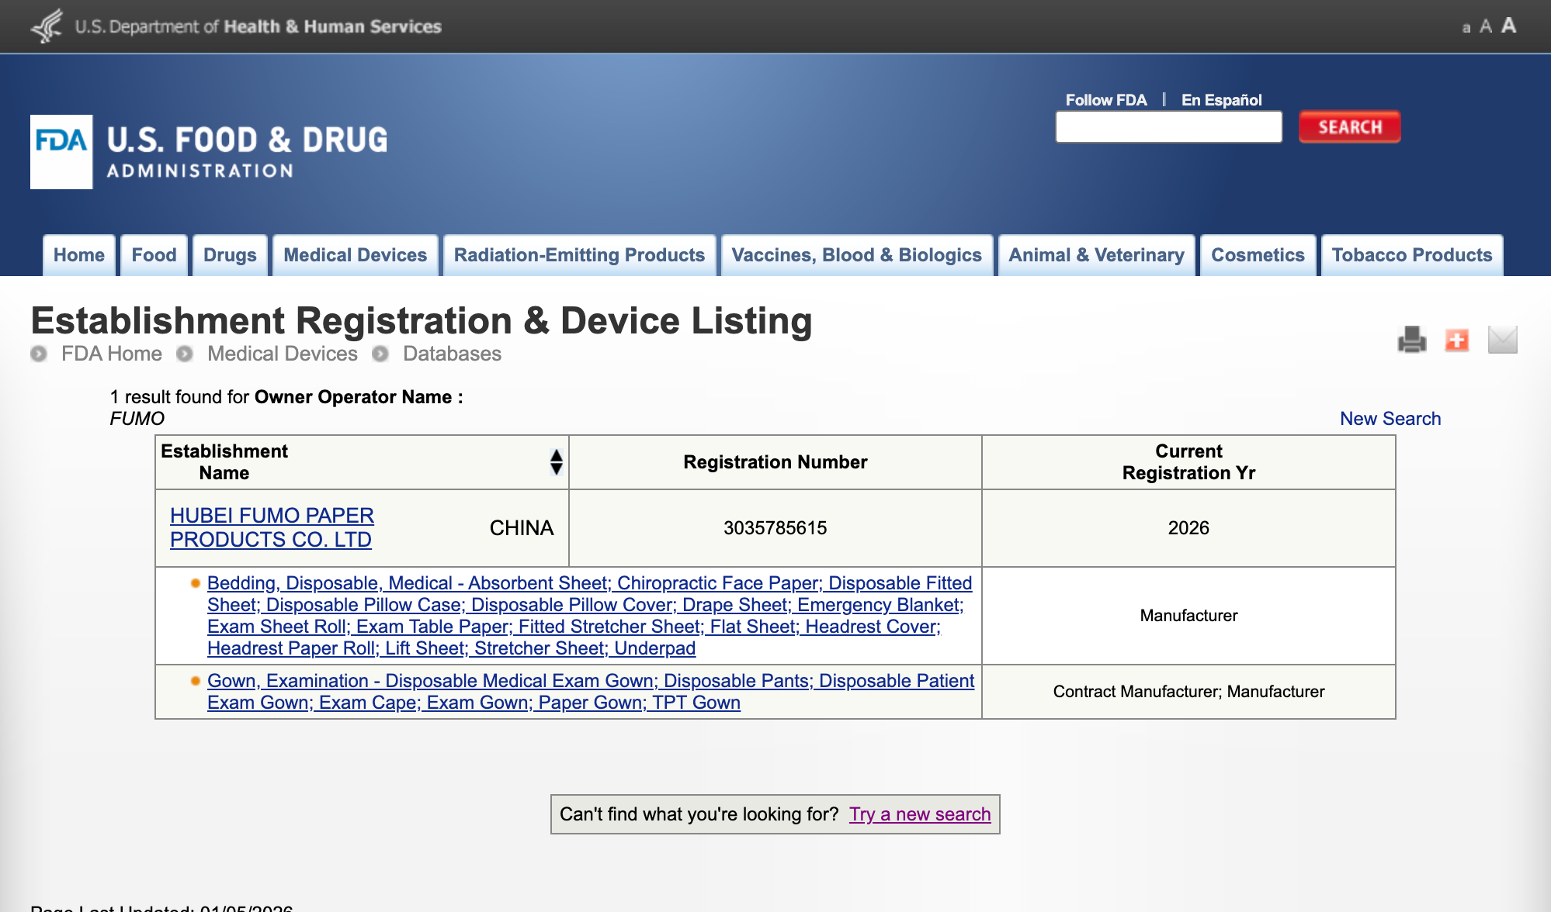Screen dimensions: 1551x912
Task: Go to Medical Devices breadcrumb
Action: (x=283, y=354)
